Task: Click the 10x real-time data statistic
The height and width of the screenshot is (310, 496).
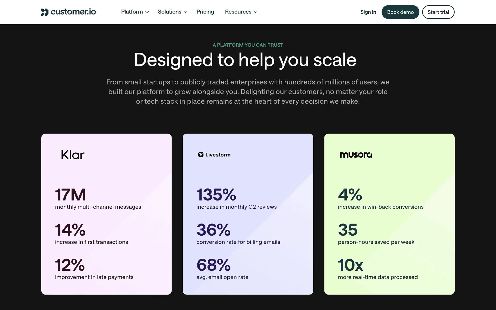Action: [350, 265]
